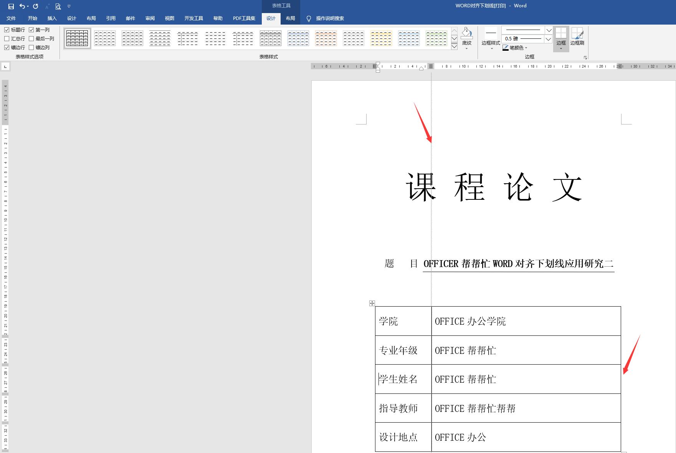Enable the 汇总行 checkbox
Screen dimensions: 676x453
click(7, 38)
